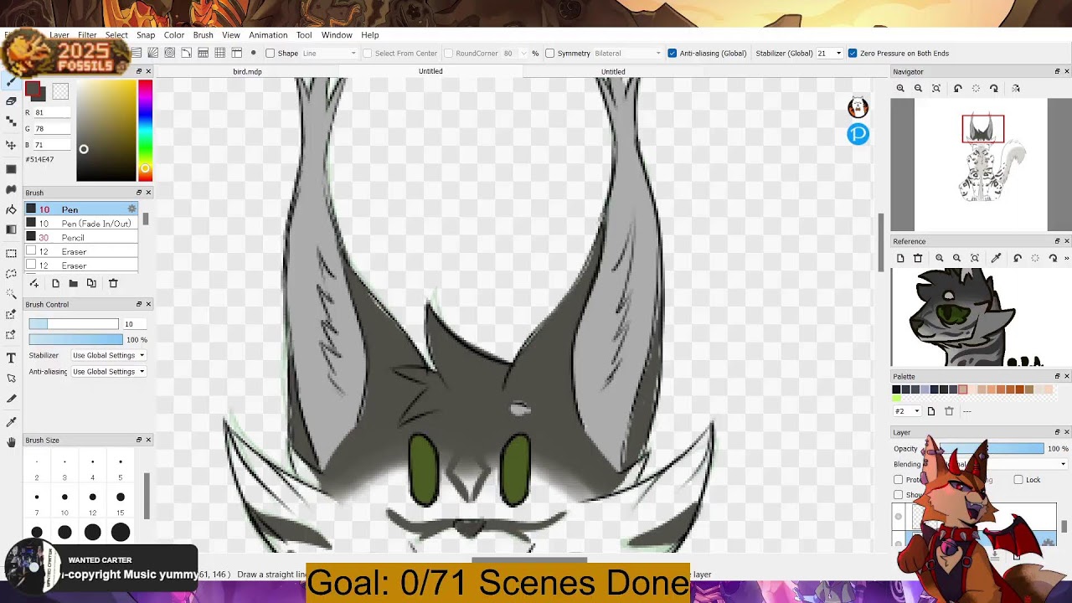1072x603 pixels.
Task: Open the Stabilizer (Global) value dropdown
Action: pyautogui.click(x=838, y=54)
